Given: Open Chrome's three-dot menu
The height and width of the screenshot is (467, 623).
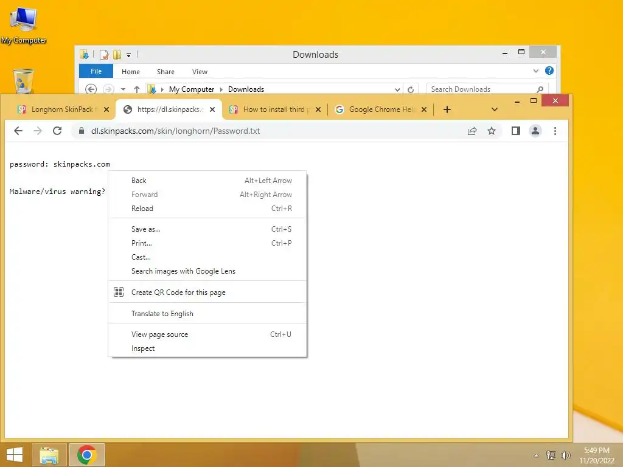Looking at the screenshot, I should (x=555, y=131).
